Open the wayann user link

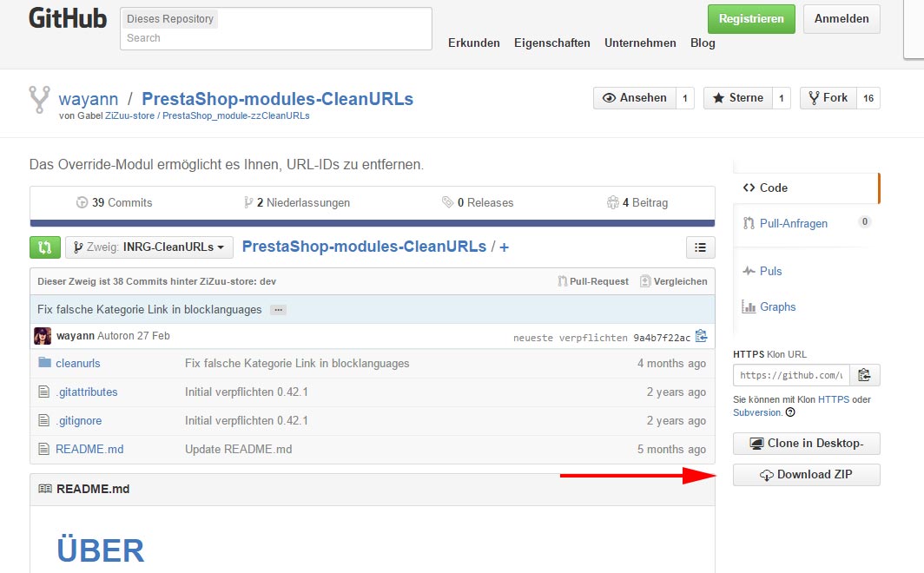[89, 99]
